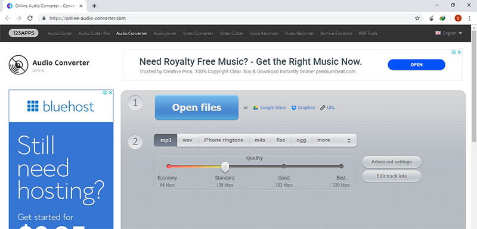Select the wav format option
Screen dimensions: 477x229
click(x=187, y=140)
